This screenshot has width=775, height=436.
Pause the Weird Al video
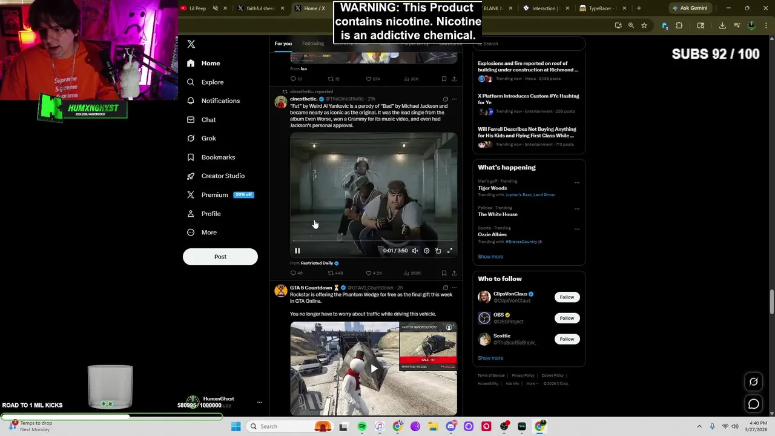pyautogui.click(x=297, y=251)
